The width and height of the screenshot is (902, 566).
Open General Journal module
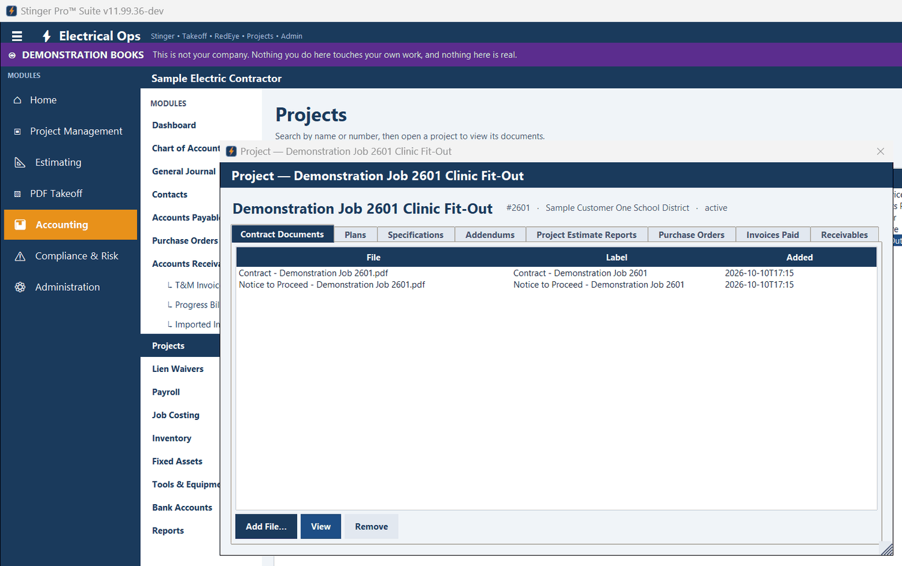[184, 171]
